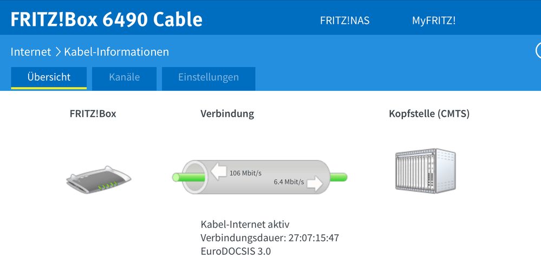Click the green cable at the pipe's right end
Screen dimensions: 541x265
pyautogui.click(x=339, y=177)
